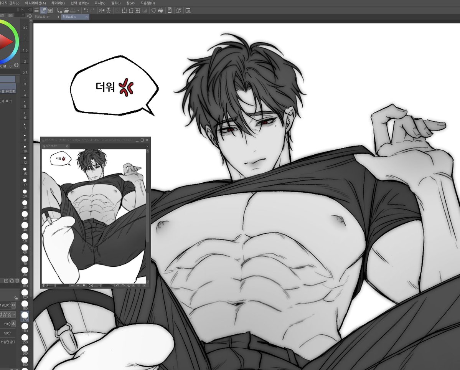Image resolution: width=460 pixels, height=370 pixels.
Task: Click the Mesh Transformation icon
Action: point(138,10)
